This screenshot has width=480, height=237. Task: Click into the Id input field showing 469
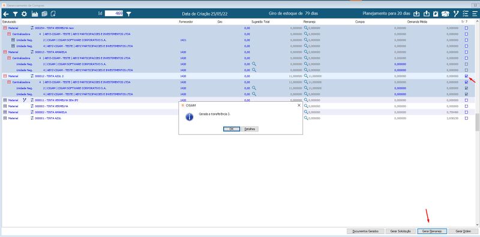[x=114, y=14]
